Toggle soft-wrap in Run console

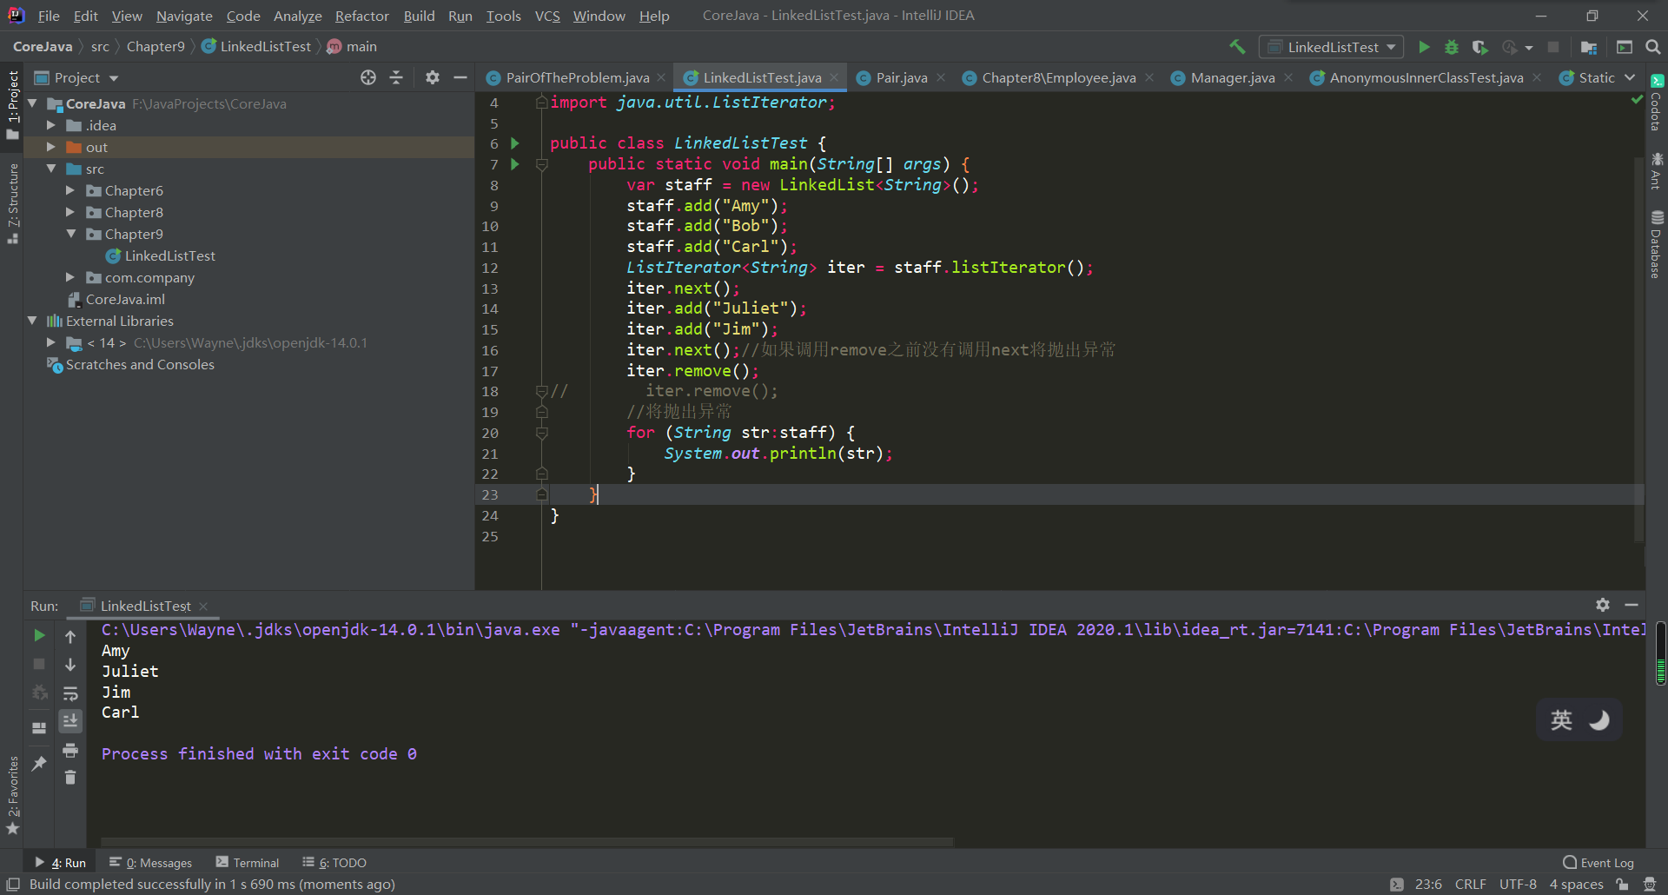click(x=70, y=693)
